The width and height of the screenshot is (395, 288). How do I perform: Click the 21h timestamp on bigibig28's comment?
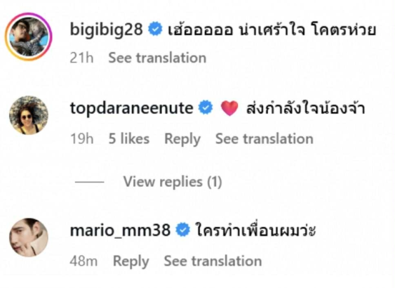click(x=81, y=58)
